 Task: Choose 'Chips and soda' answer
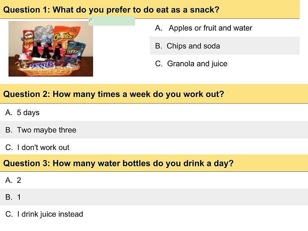193,46
